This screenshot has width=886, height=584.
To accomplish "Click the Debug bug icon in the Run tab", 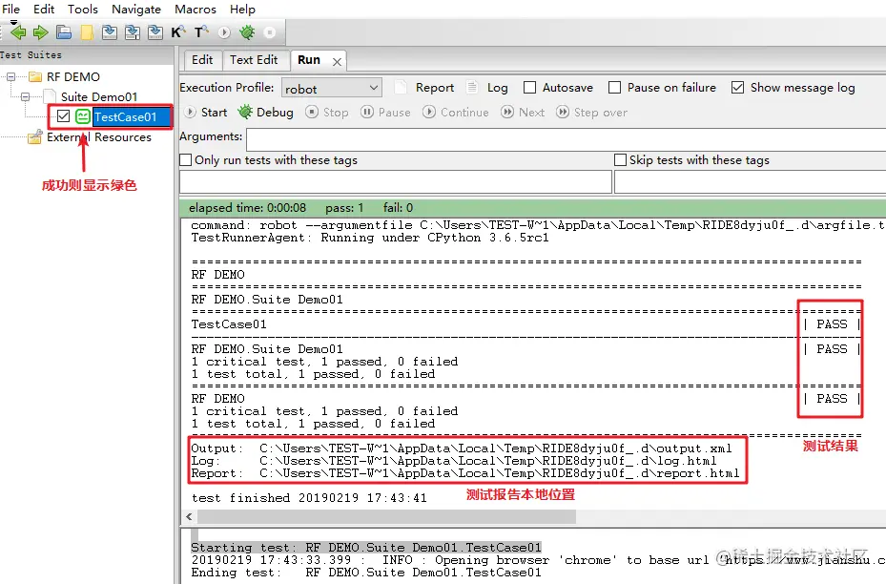I will pyautogui.click(x=245, y=112).
